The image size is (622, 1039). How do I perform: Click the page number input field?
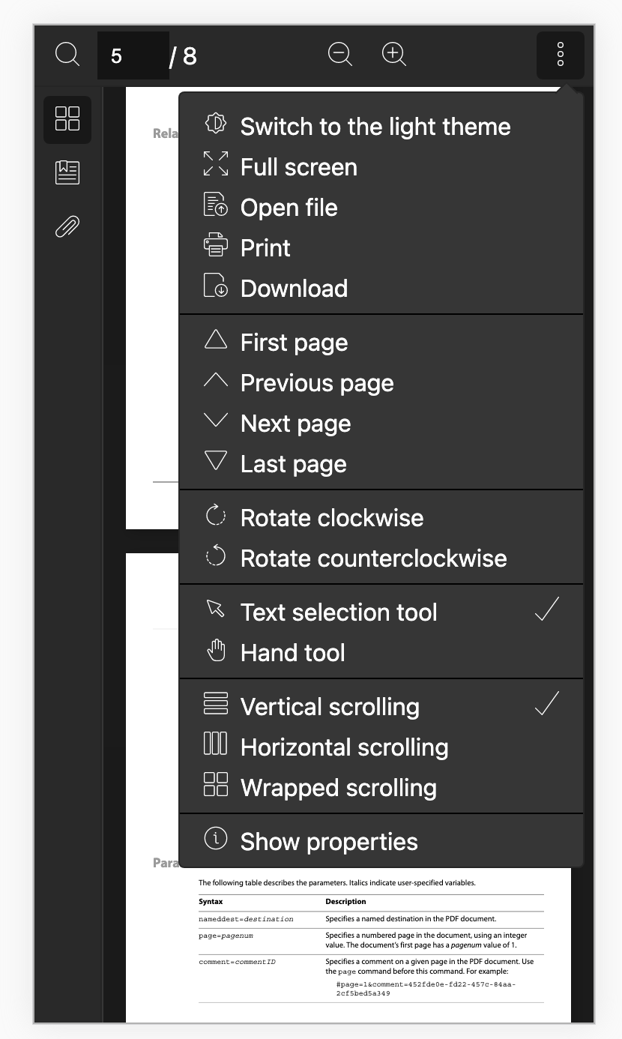(133, 55)
